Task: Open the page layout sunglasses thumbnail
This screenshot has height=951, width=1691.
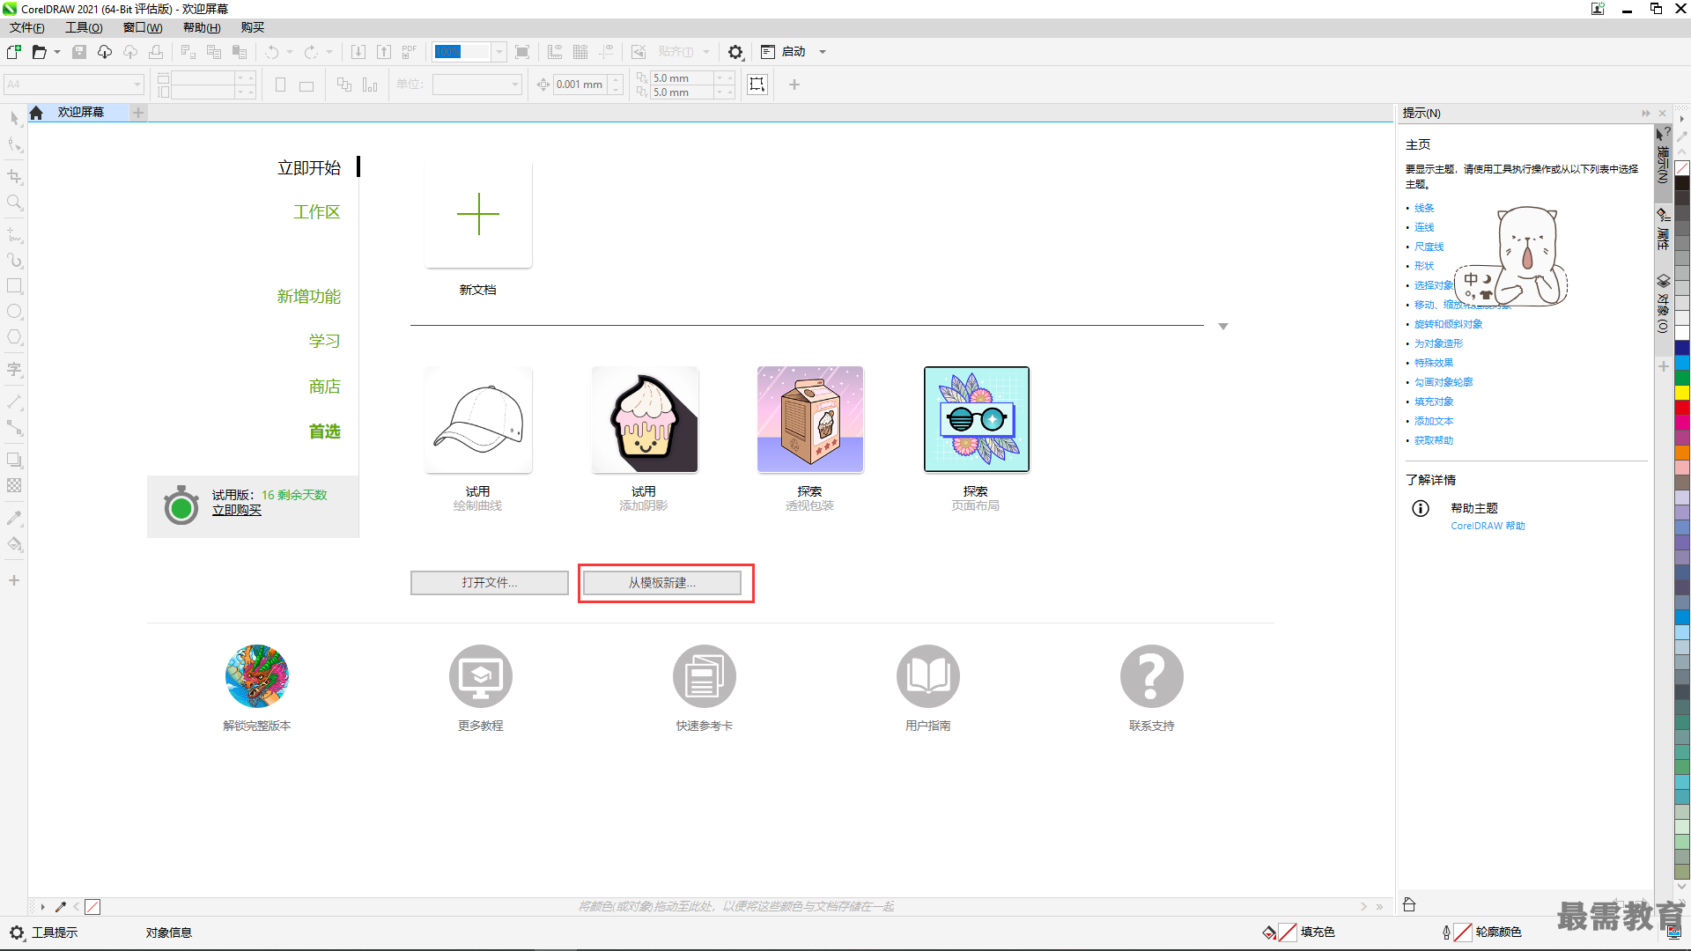Action: click(977, 420)
